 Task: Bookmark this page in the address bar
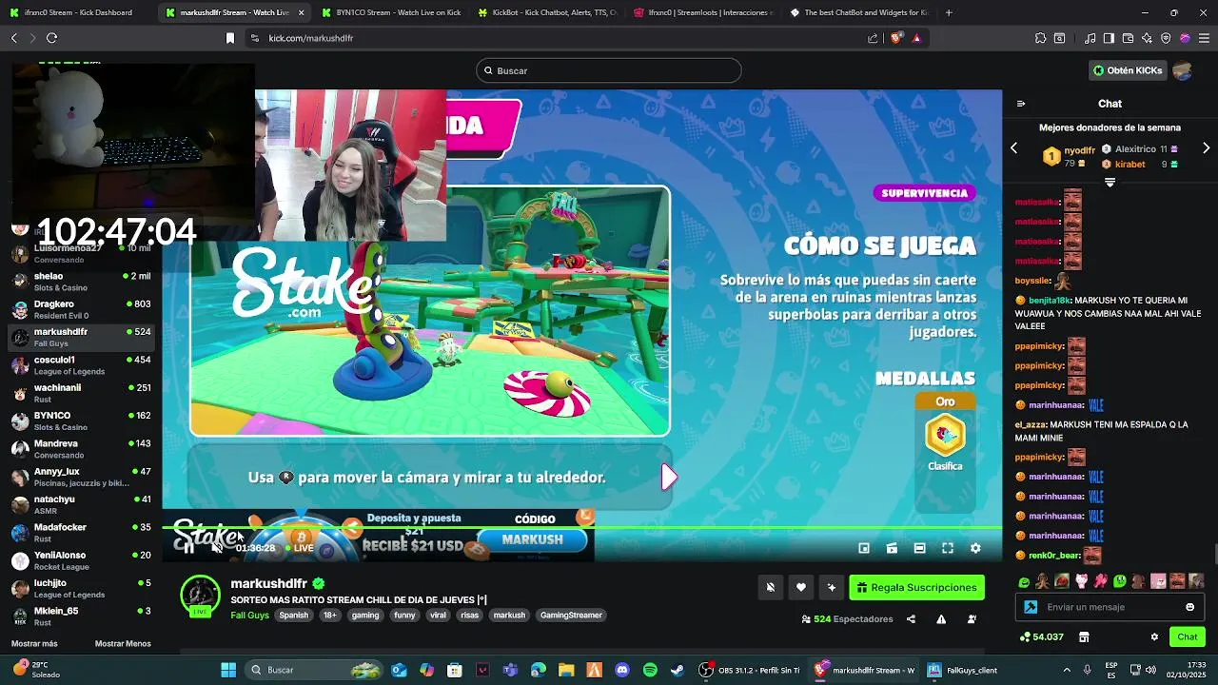[229, 38]
